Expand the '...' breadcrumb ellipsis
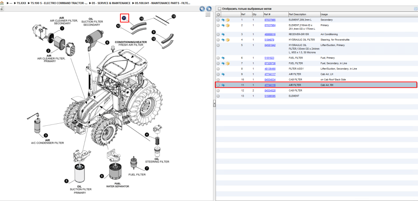This screenshot has height=201, width=418. pos(11,3)
